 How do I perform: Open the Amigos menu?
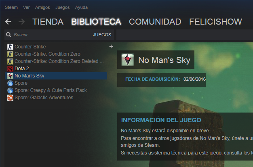(x=42, y=7)
